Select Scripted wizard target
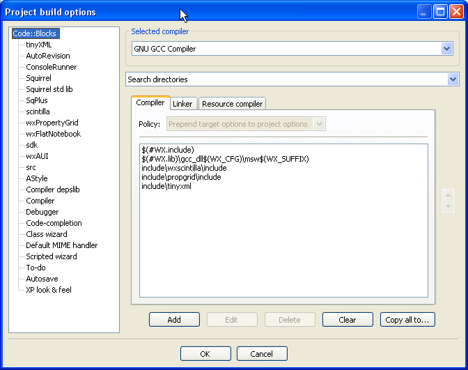 (52, 256)
